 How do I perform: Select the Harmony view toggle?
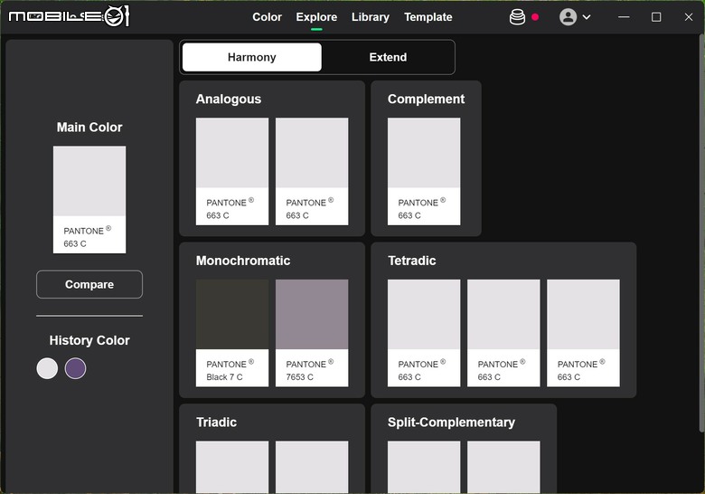pos(252,57)
